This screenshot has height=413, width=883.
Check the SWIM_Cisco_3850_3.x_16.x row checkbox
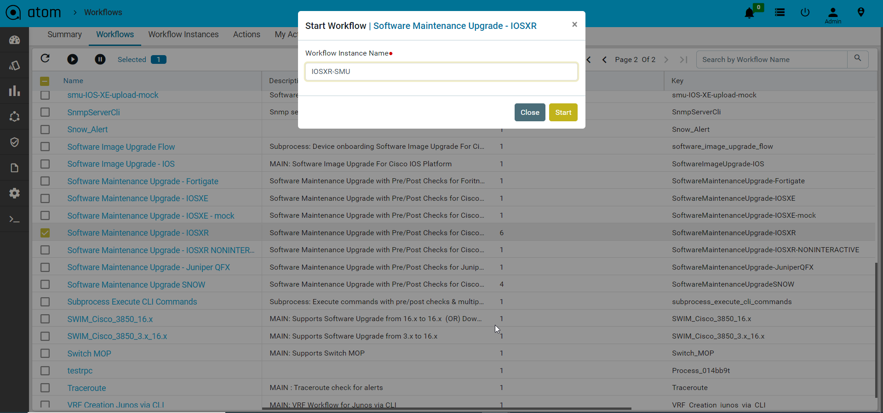(45, 336)
